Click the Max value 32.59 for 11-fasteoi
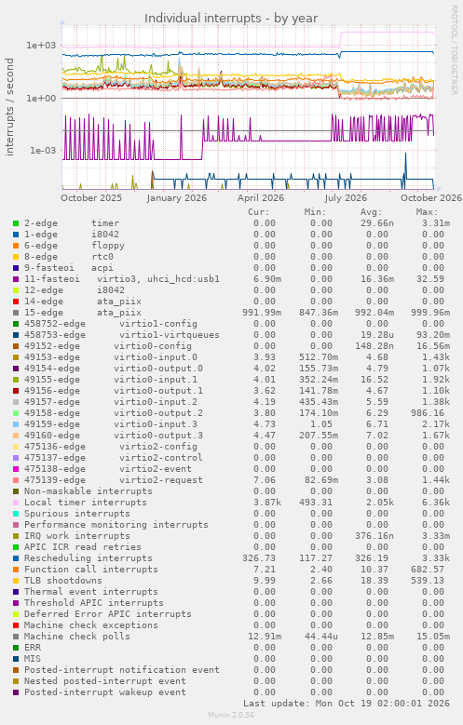Image resolution: width=463 pixels, height=725 pixels. pos(430,279)
